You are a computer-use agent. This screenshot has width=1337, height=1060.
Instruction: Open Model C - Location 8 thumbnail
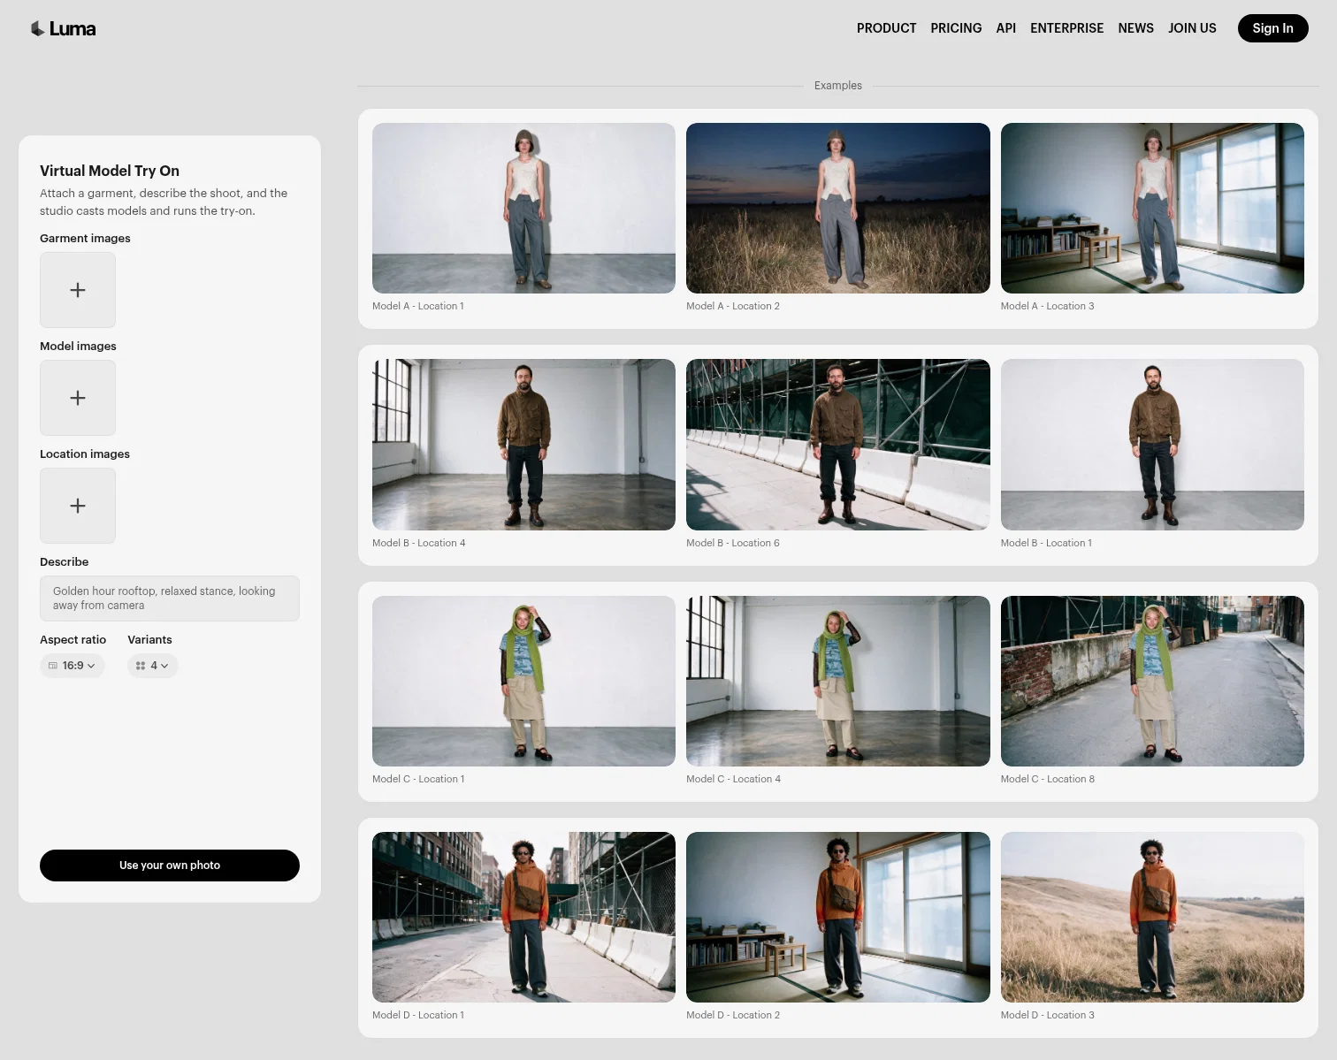coord(1152,681)
